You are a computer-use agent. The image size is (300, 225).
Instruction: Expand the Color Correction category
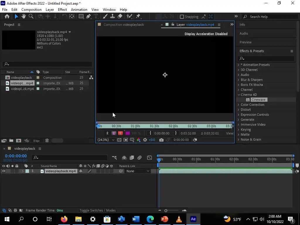pyautogui.click(x=238, y=105)
